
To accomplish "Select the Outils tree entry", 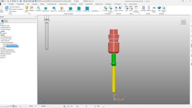I will click(3, 31).
